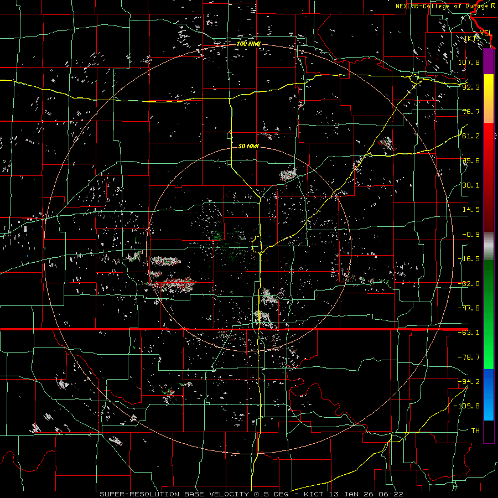Select the -78.7 velocity scale value
The width and height of the screenshot is (498, 498).
[x=469, y=357]
